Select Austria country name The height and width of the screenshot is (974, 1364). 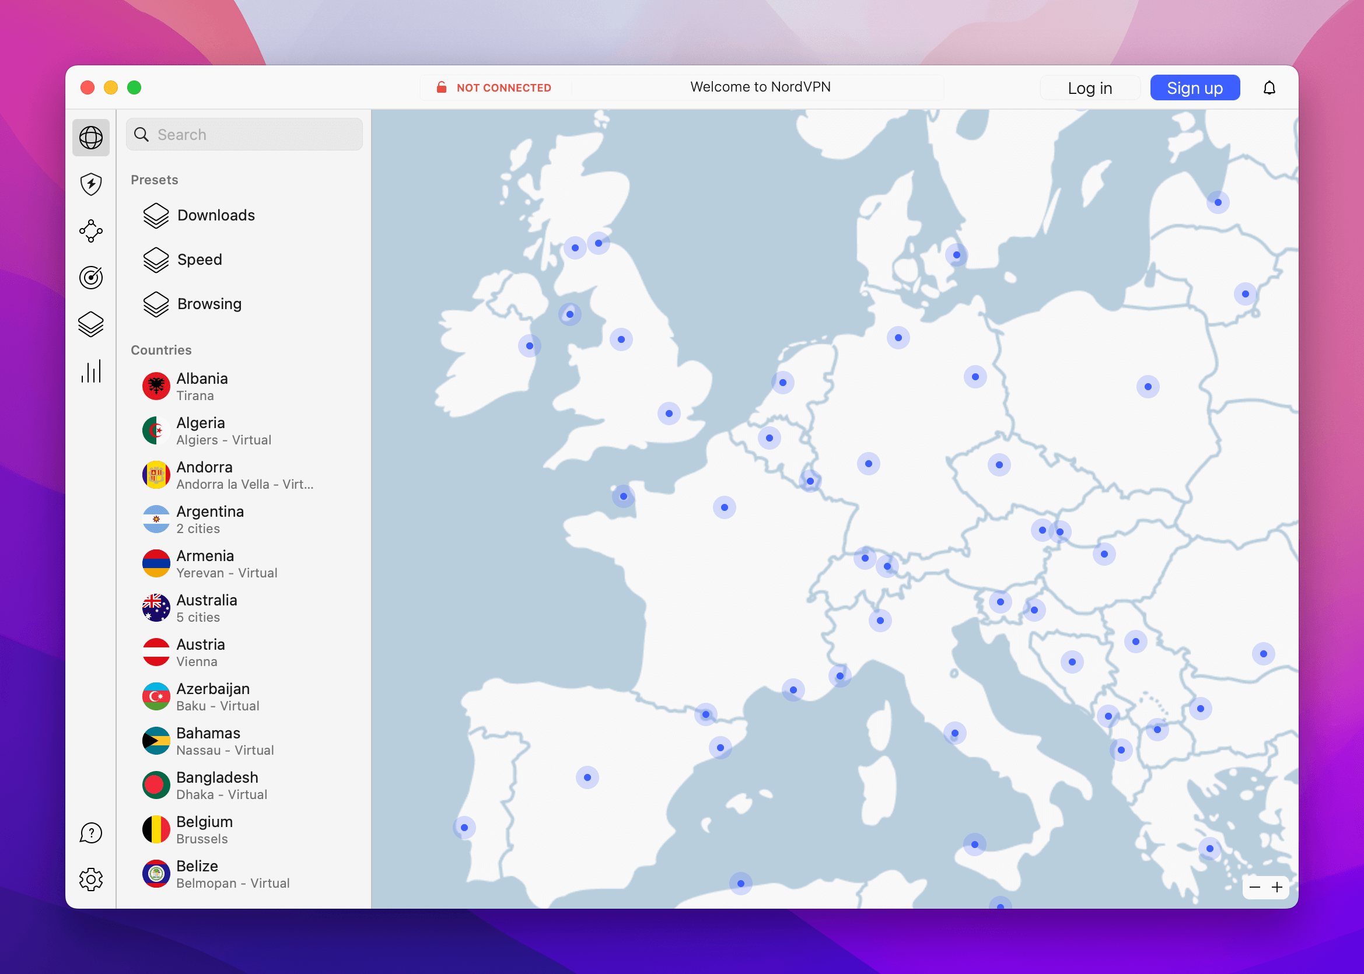(200, 644)
